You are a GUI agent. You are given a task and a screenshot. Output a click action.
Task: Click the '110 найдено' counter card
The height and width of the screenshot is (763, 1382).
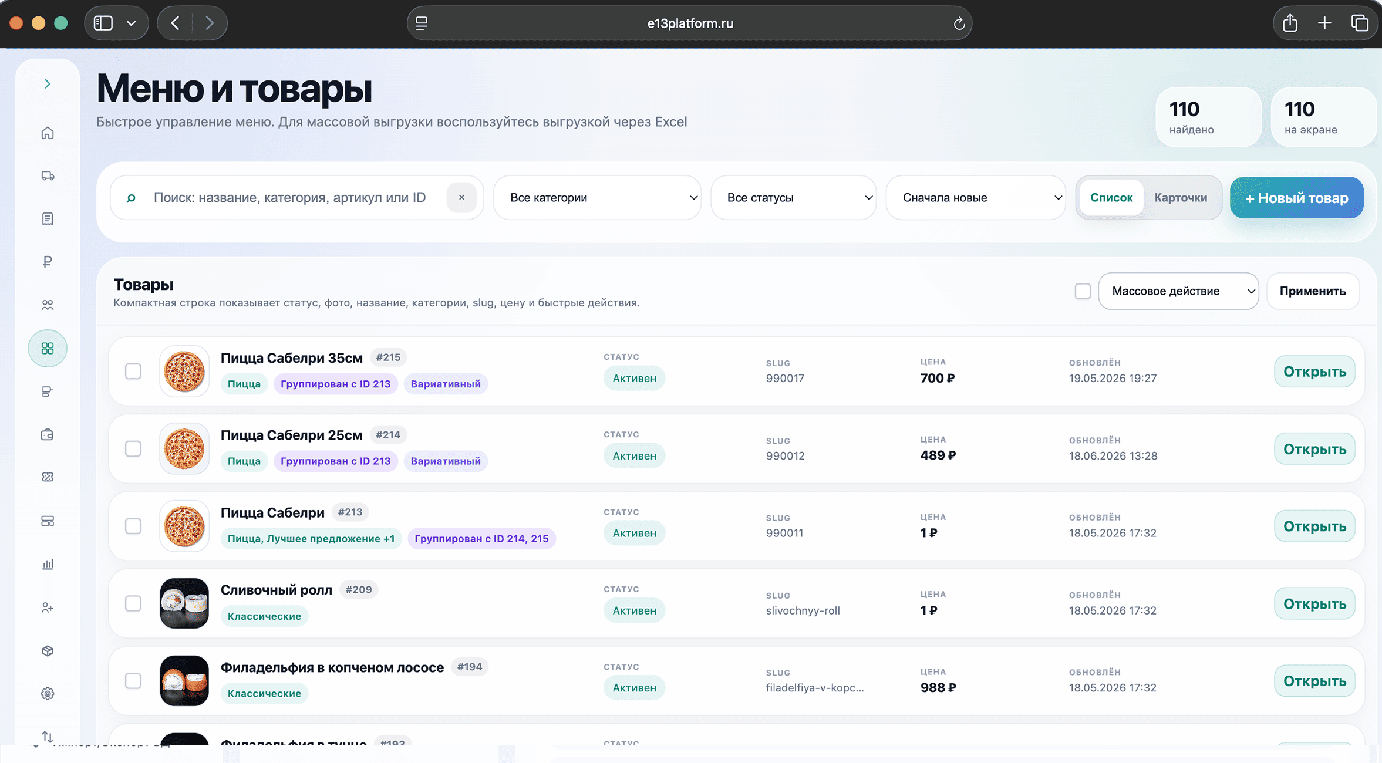(x=1208, y=117)
